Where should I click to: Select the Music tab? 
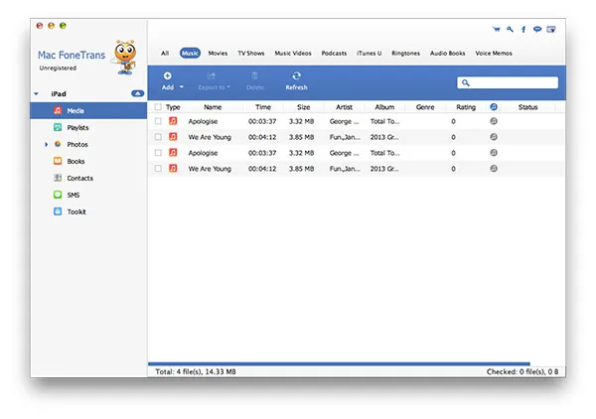coord(190,54)
